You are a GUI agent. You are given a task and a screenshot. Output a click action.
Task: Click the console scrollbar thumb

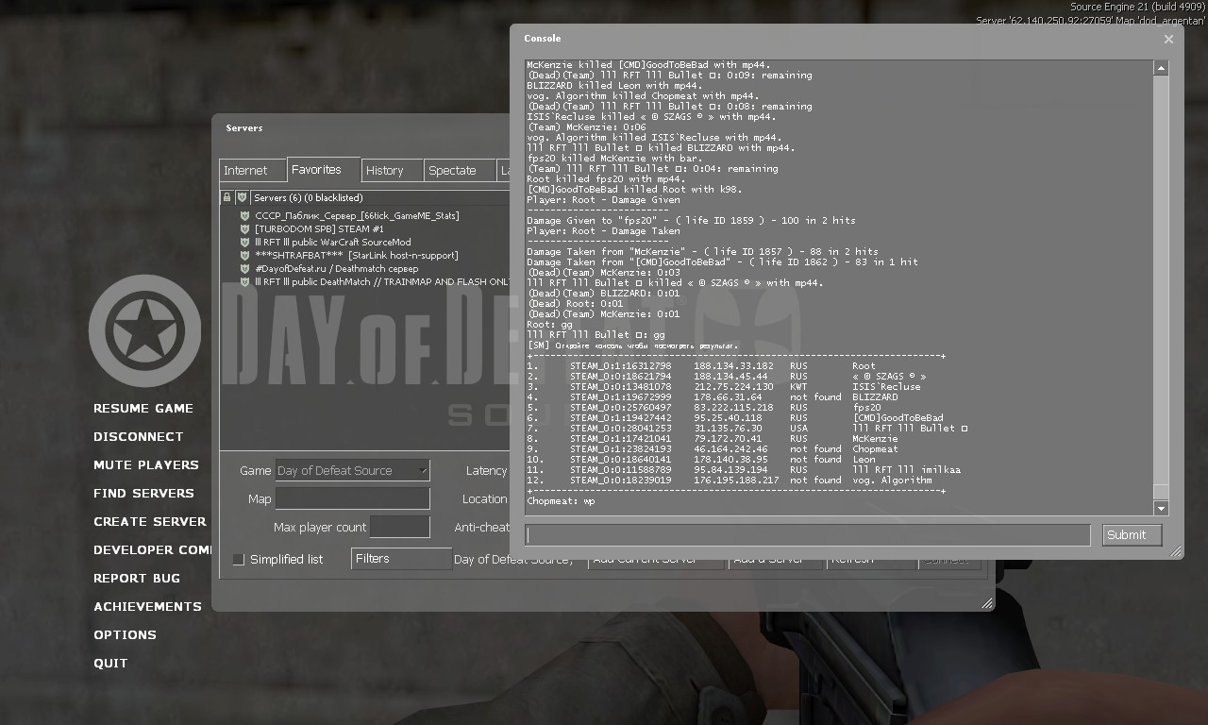coord(1161,493)
